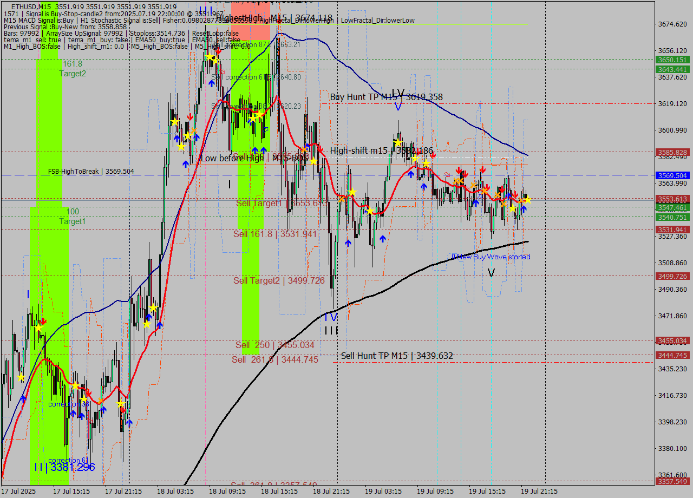This screenshot has height=498, width=693.
Task: Click the blue II | 3381.296 wave label
Action: 64,467
